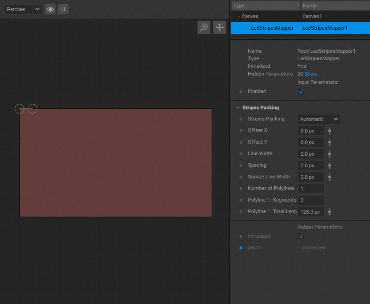This screenshot has width=370, height=304.
Task: Edit the Offset Y value field
Action: point(310,142)
